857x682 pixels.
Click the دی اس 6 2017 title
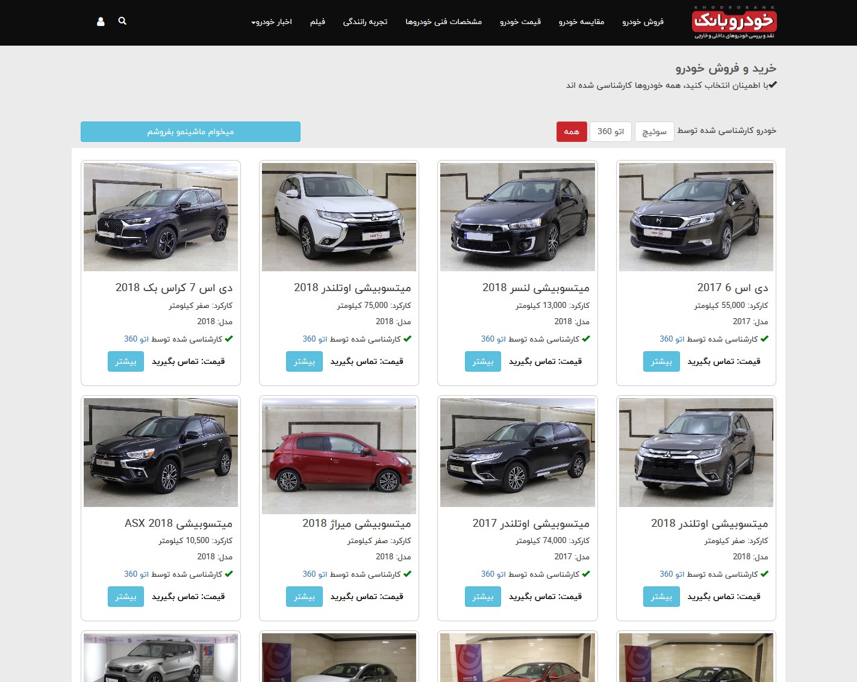733,287
